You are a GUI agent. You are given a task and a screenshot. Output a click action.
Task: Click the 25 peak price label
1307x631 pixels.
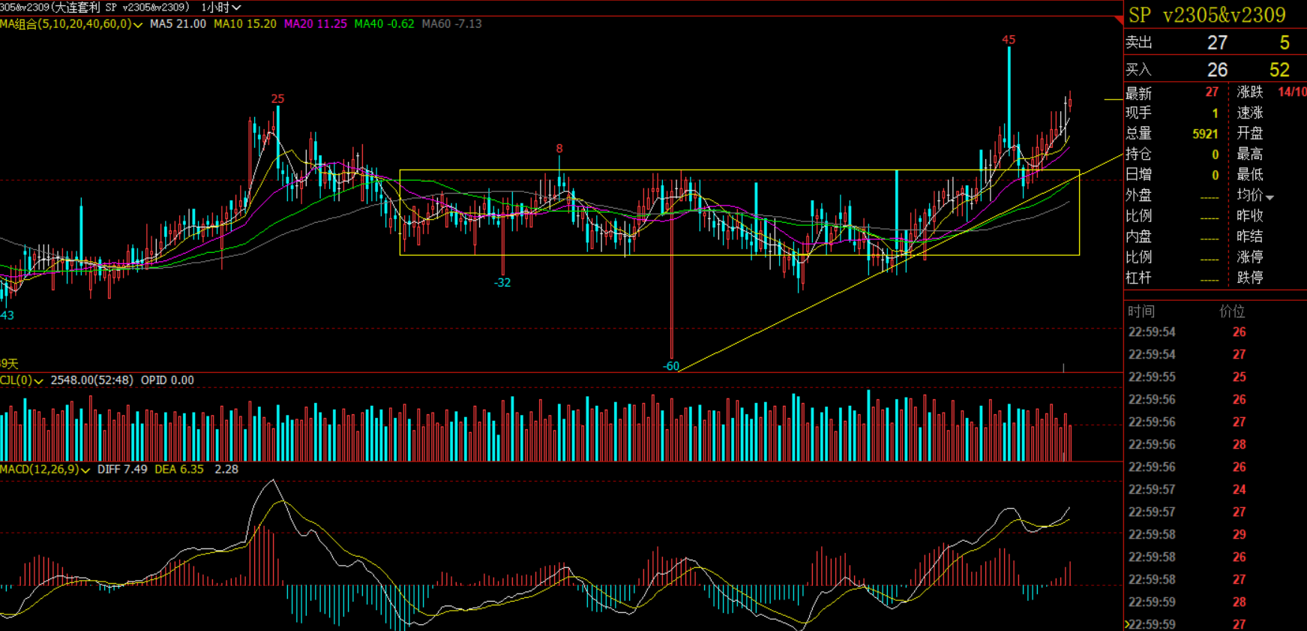pos(277,99)
